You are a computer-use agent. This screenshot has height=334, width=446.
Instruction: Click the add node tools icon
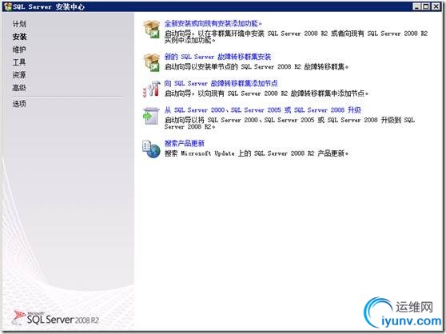(151, 89)
